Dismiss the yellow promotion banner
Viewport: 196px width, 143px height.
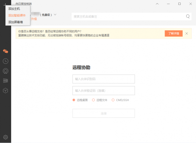(187, 33)
